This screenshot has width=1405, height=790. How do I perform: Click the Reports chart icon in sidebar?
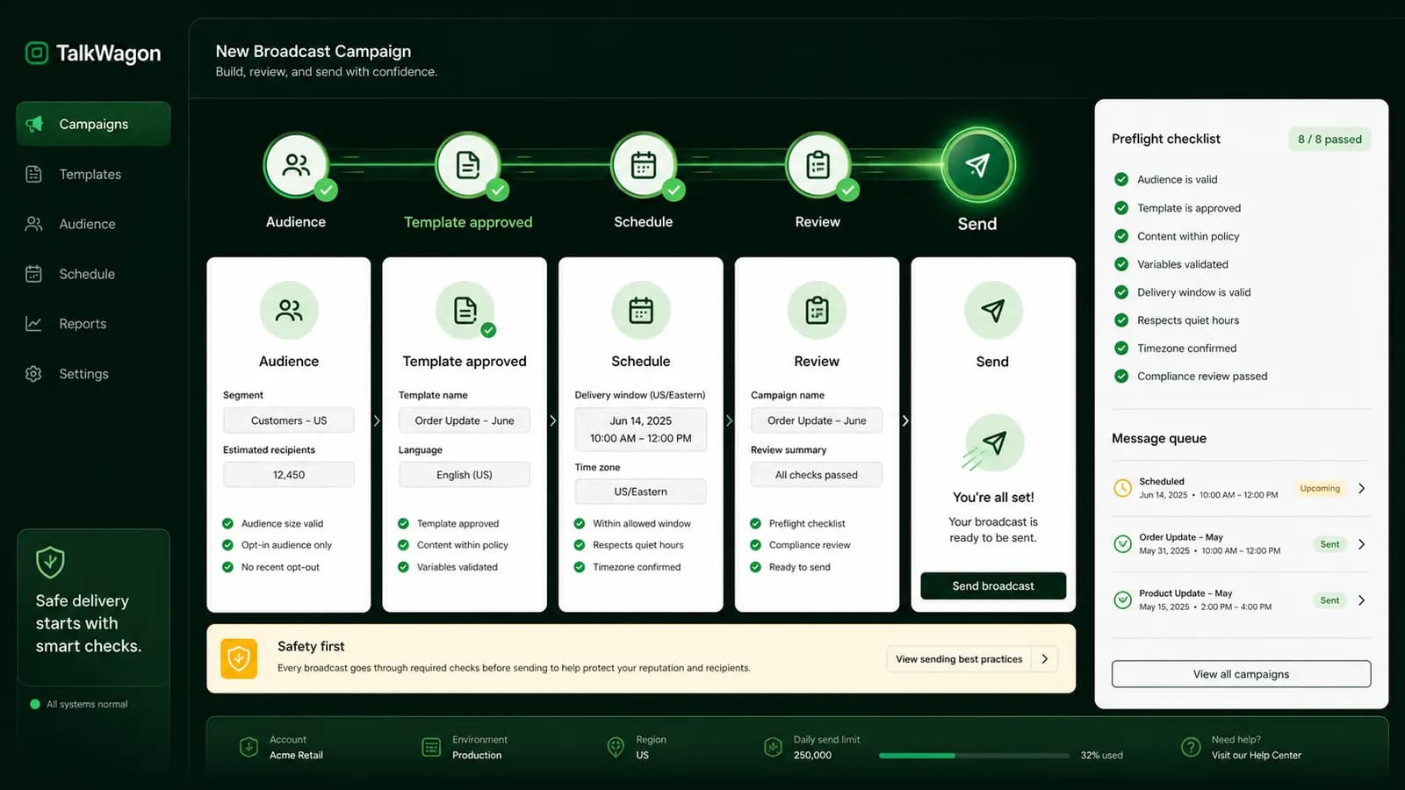tap(33, 324)
